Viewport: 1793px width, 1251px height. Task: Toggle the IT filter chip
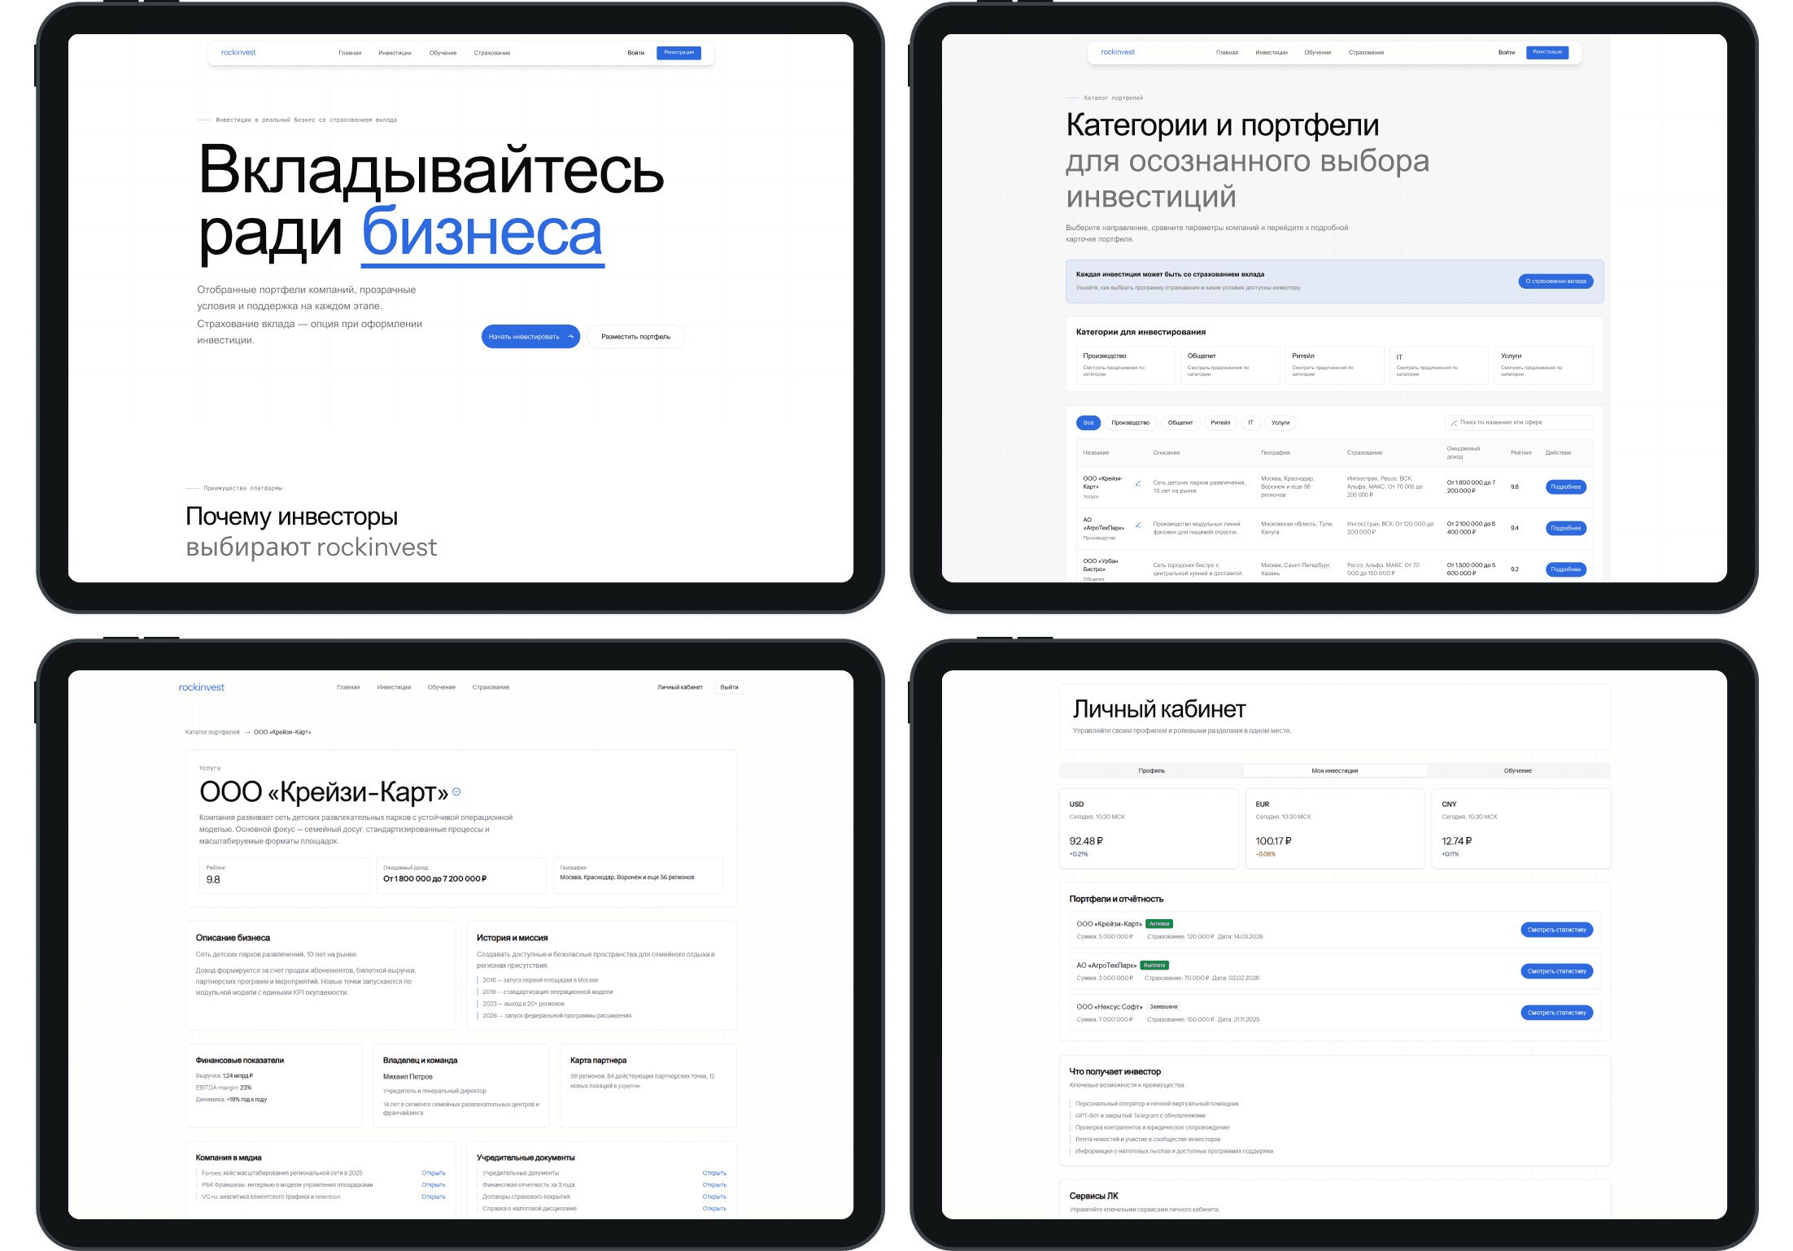pyautogui.click(x=1250, y=422)
